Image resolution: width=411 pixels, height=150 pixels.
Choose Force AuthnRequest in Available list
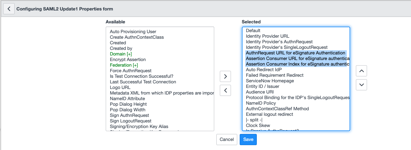coord(130,71)
